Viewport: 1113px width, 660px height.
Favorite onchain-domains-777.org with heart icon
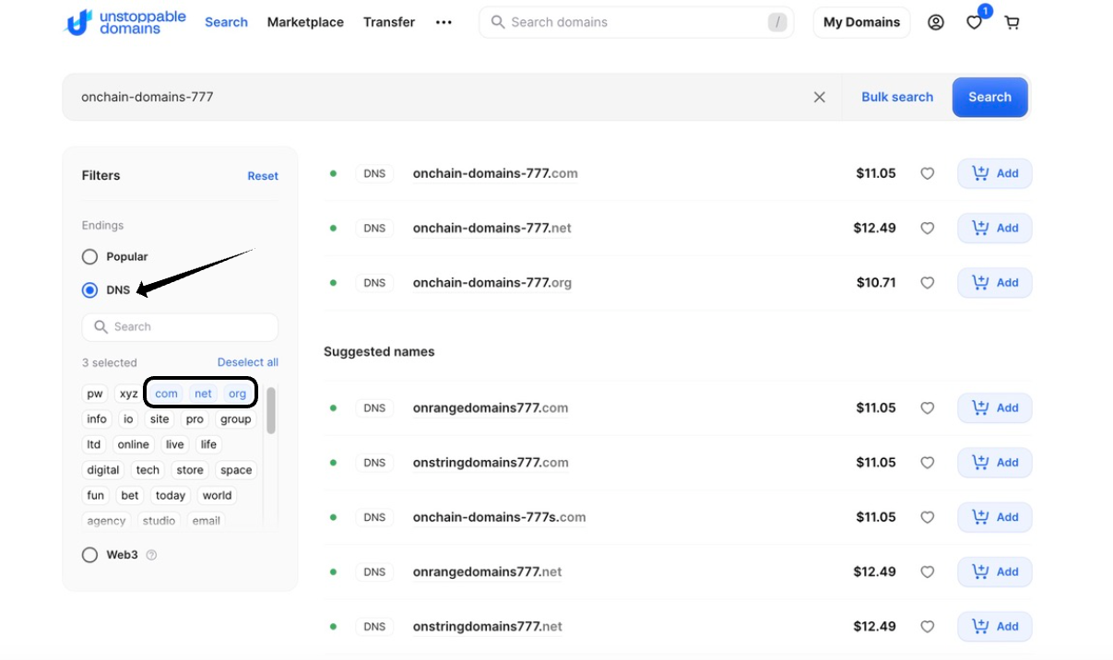pyautogui.click(x=928, y=283)
